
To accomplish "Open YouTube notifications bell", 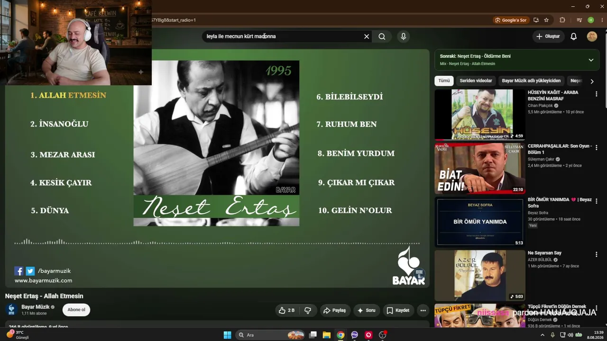I will (x=573, y=36).
